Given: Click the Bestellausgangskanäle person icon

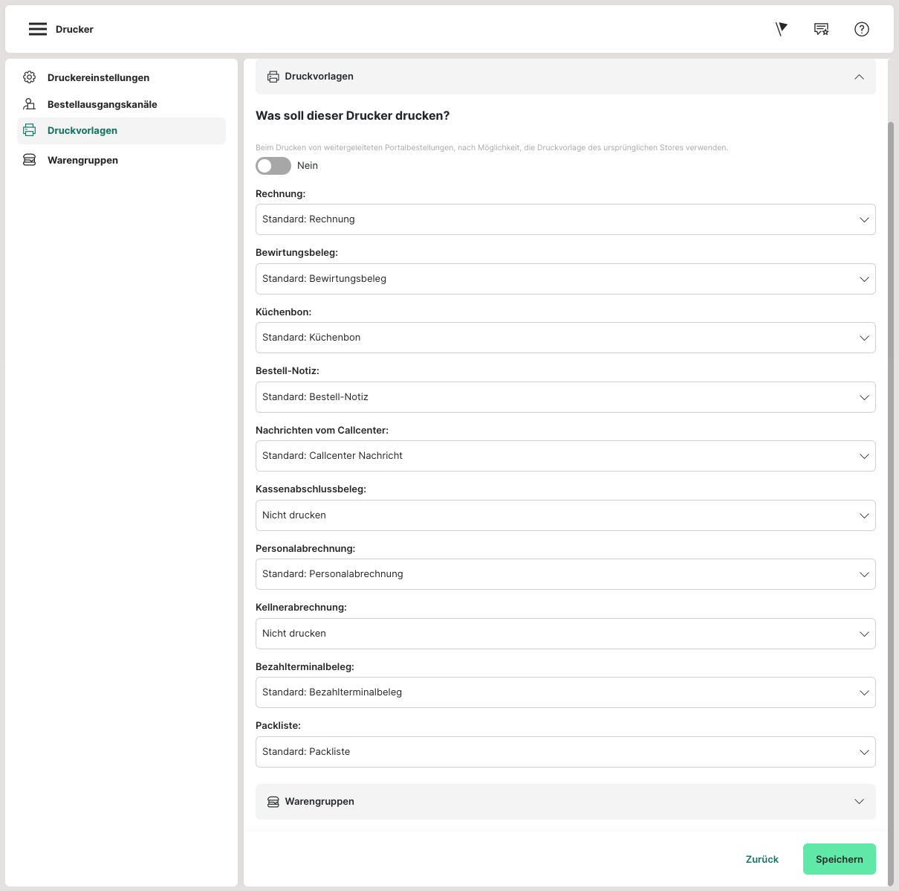Looking at the screenshot, I should click(x=30, y=104).
